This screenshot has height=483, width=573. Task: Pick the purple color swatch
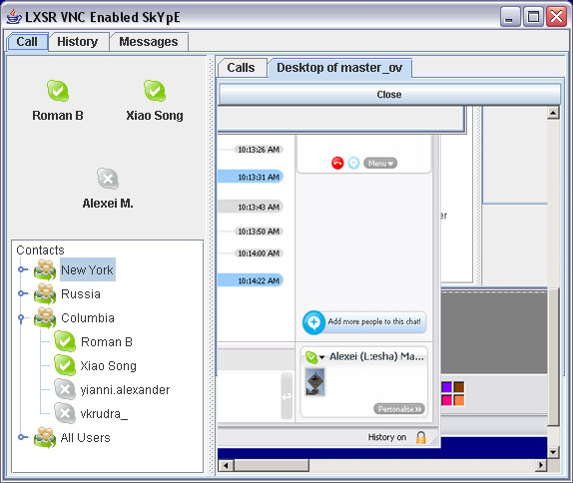click(446, 387)
